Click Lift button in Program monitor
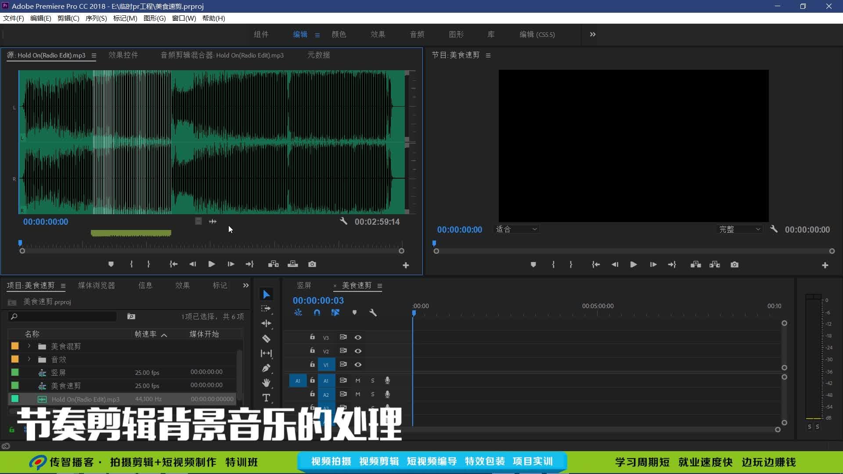The width and height of the screenshot is (843, 474). (x=695, y=265)
